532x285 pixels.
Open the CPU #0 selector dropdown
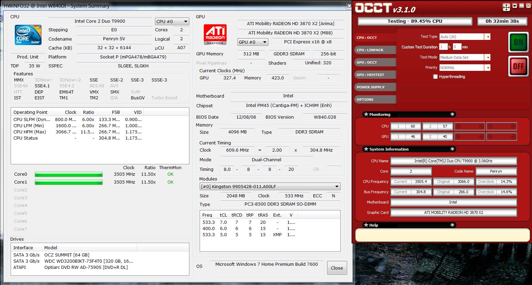172,21
